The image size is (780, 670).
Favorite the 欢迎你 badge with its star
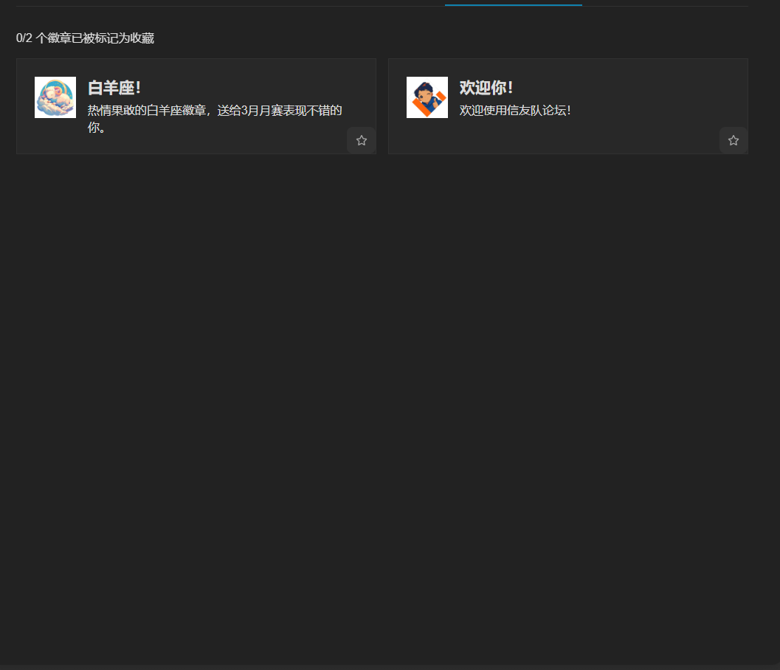coord(734,140)
